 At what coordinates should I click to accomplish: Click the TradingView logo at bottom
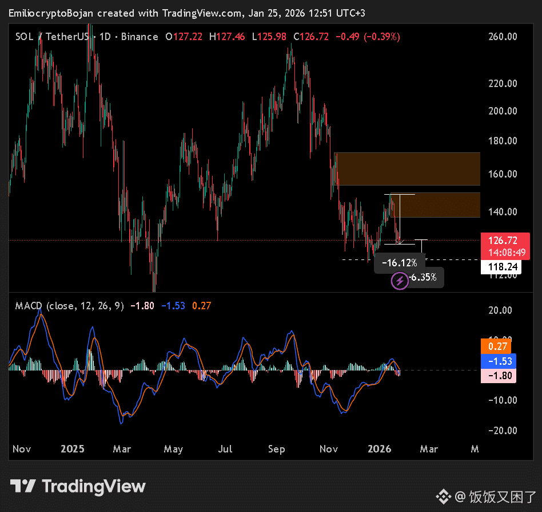[78, 486]
